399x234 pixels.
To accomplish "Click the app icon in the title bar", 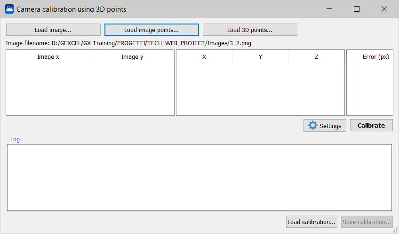I will click(x=9, y=9).
